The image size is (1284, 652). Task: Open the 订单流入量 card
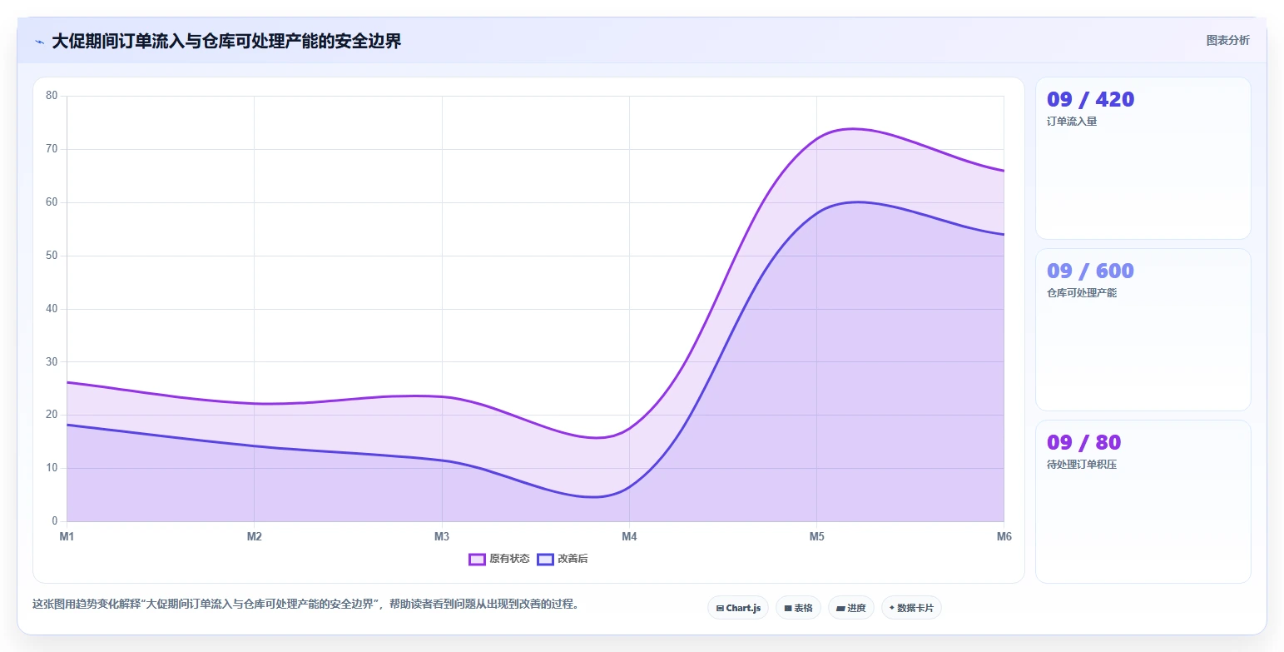pyautogui.click(x=1143, y=158)
